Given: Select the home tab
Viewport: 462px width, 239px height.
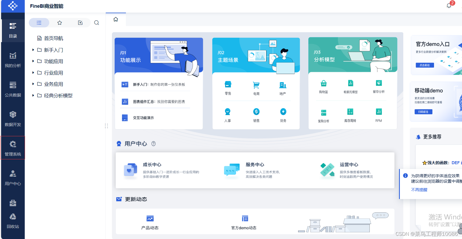Looking at the screenshot, I should tap(116, 19).
